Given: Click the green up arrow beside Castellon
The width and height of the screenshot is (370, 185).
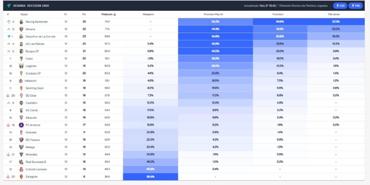Looking at the screenshot, I should [9, 103].
